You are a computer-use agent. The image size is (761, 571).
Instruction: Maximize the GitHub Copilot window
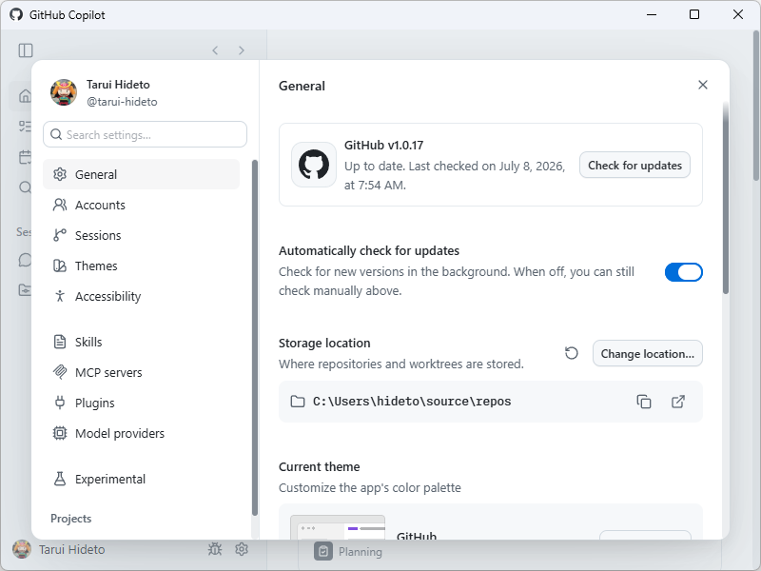click(x=694, y=14)
